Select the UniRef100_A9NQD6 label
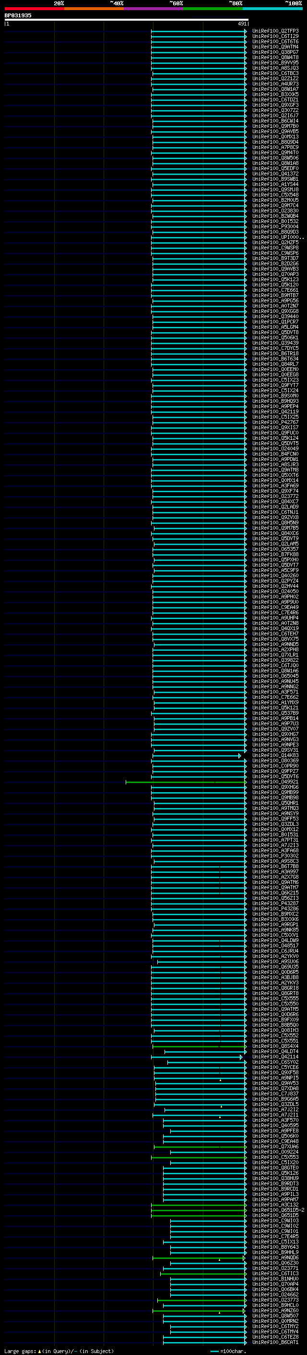This screenshot has width=307, height=1355. (x=275, y=1258)
